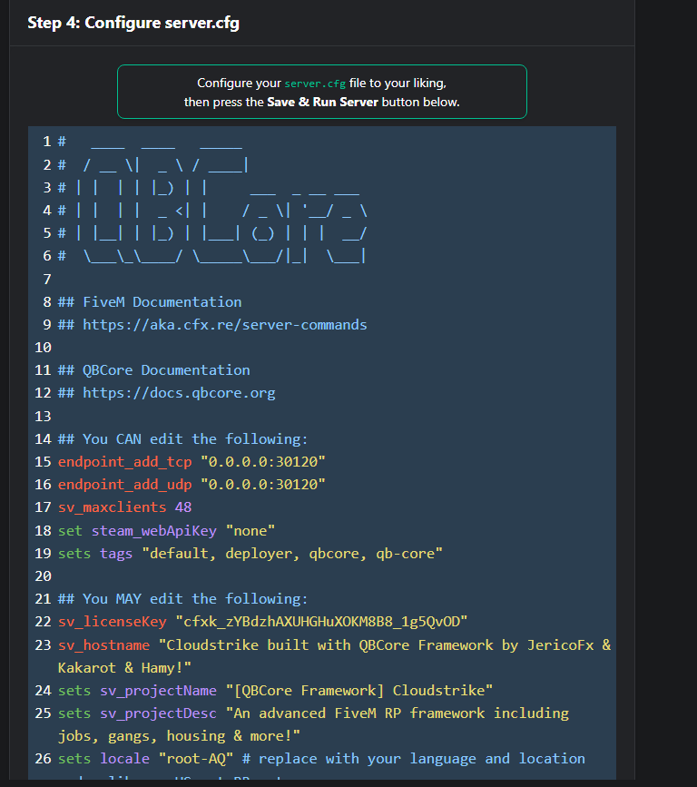The width and height of the screenshot is (697, 787).
Task: Click the "default, deployer, qbcore, qb-core" string
Action: pos(292,554)
